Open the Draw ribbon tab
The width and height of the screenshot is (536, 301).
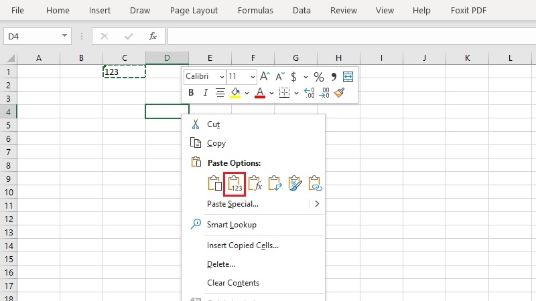tap(140, 10)
